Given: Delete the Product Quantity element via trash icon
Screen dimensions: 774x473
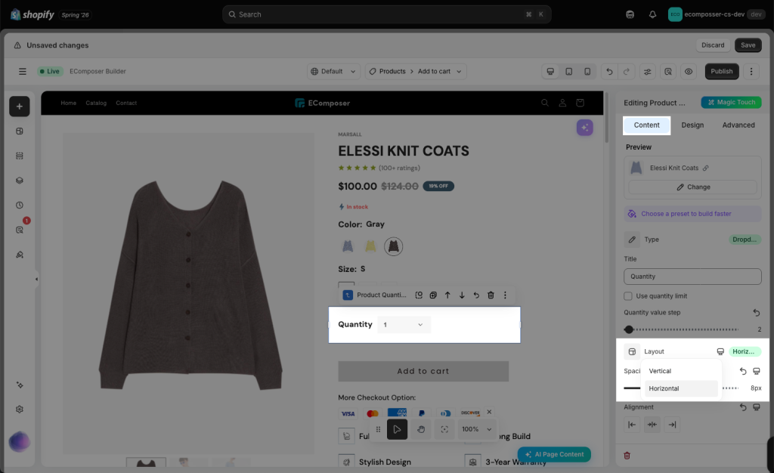Looking at the screenshot, I should pos(491,295).
